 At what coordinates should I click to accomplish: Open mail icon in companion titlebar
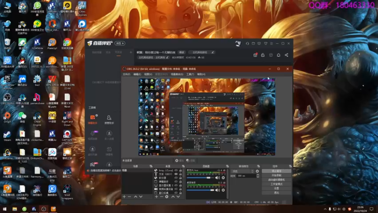click(253, 44)
